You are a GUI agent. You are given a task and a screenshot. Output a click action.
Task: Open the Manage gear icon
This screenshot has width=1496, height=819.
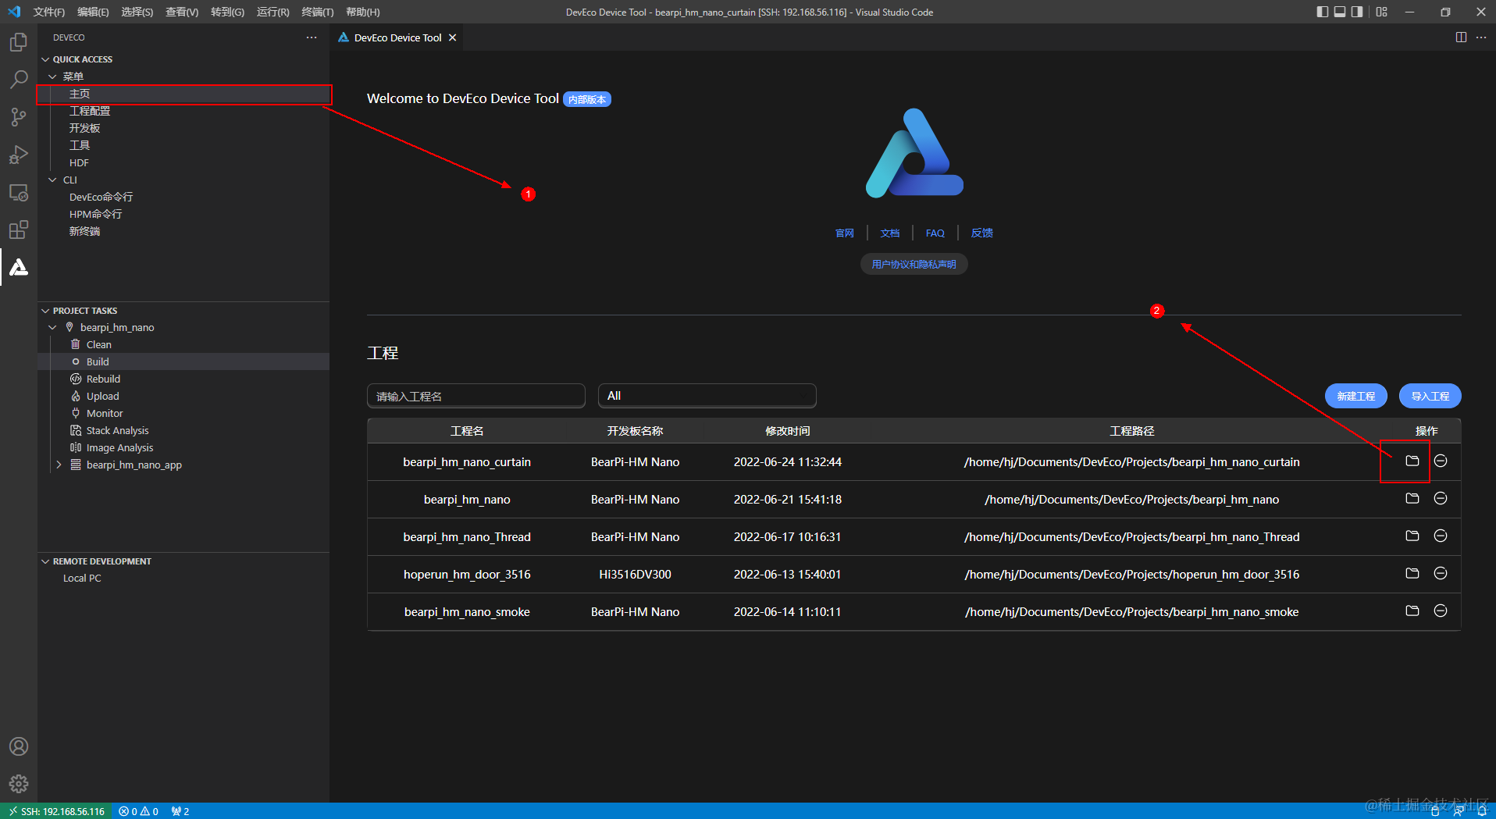[x=19, y=784]
